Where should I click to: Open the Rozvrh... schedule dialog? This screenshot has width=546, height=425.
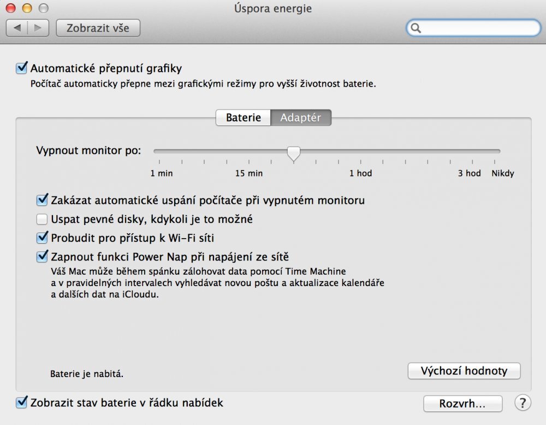(462, 404)
